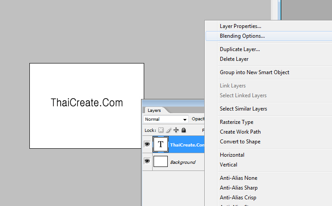Toggle lock transparent pixels icon

[161, 130]
